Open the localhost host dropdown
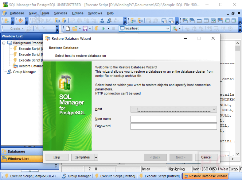The width and height of the screenshot is (242, 180). click(x=167, y=29)
